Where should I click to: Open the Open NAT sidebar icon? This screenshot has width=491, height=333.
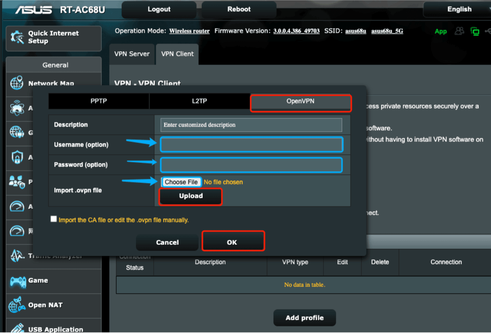[17, 305]
